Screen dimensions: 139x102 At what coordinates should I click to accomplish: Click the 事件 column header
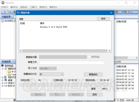pos(42,23)
